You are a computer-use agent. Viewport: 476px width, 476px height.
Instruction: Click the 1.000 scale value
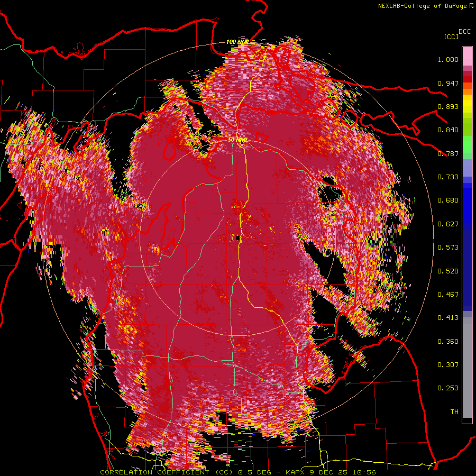point(448,59)
